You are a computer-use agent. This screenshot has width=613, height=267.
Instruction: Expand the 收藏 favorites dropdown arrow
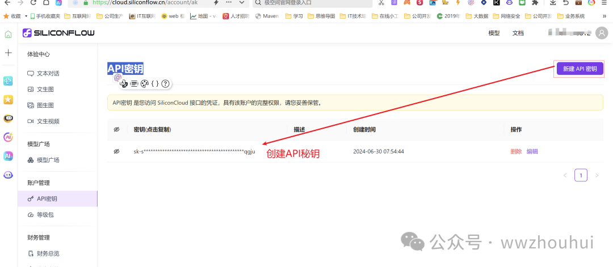pyautogui.click(x=26, y=16)
